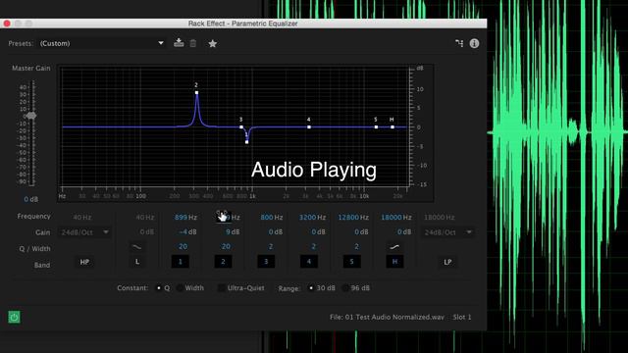Click band 4 gain 0 dB field
This screenshot has width=628, height=353.
pos(318,231)
